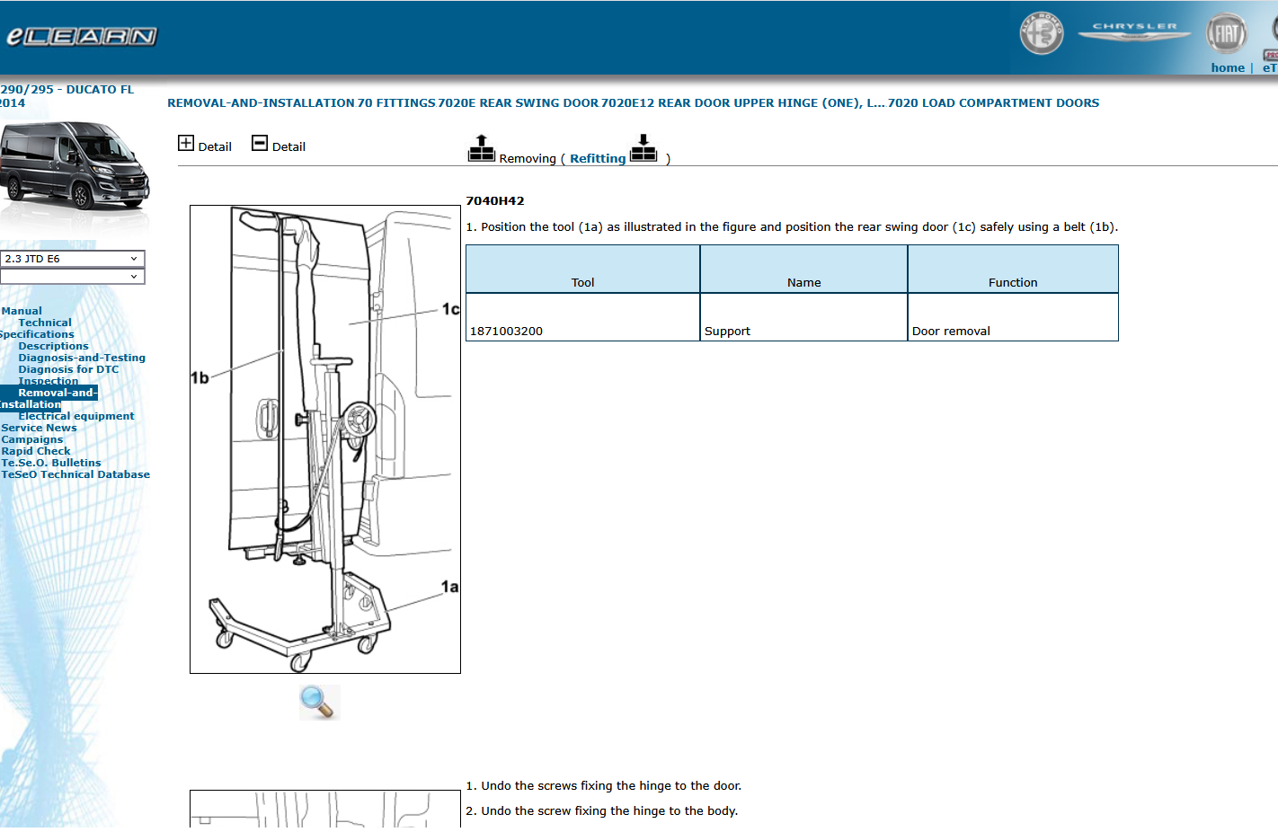The width and height of the screenshot is (1278, 832).
Task: Collapse details with minus Detail icon
Action: (x=260, y=144)
